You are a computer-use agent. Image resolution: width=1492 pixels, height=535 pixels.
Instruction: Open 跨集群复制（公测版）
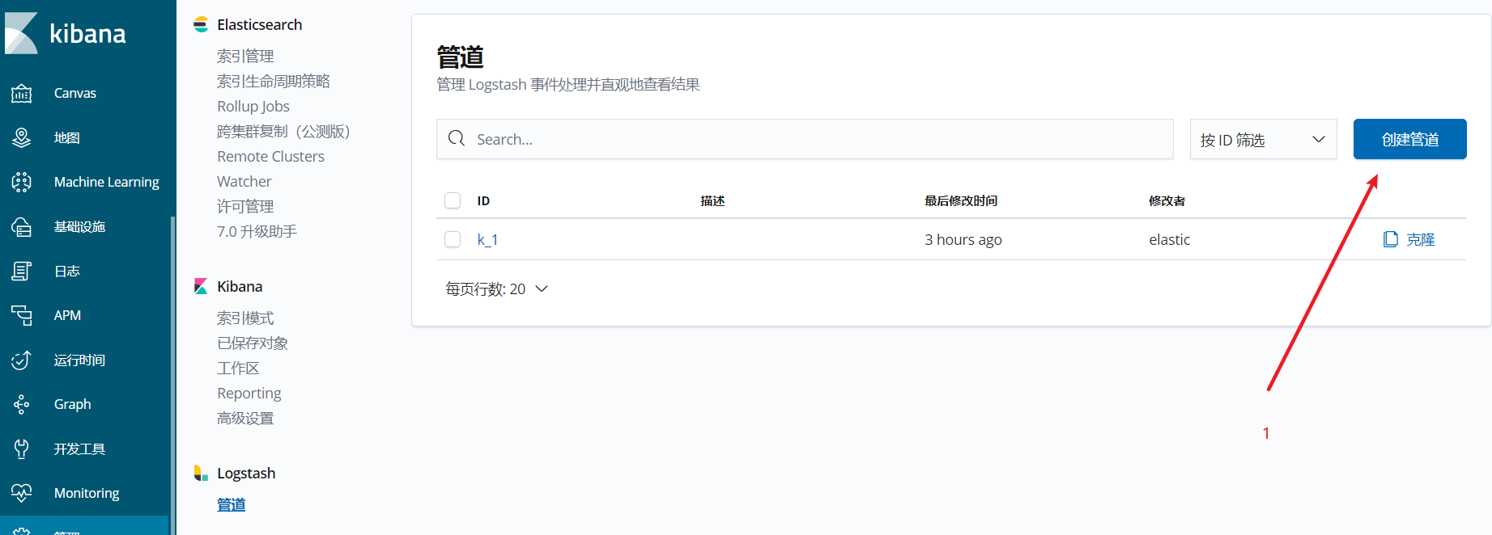point(283,132)
